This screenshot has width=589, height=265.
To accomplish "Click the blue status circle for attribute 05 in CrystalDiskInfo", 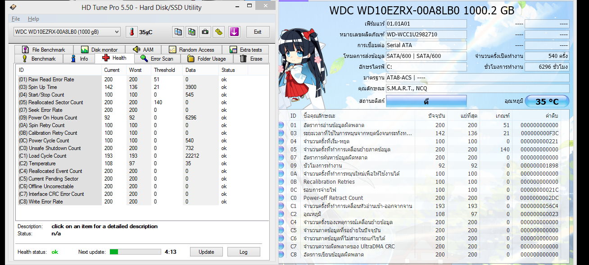I will 282,149.
